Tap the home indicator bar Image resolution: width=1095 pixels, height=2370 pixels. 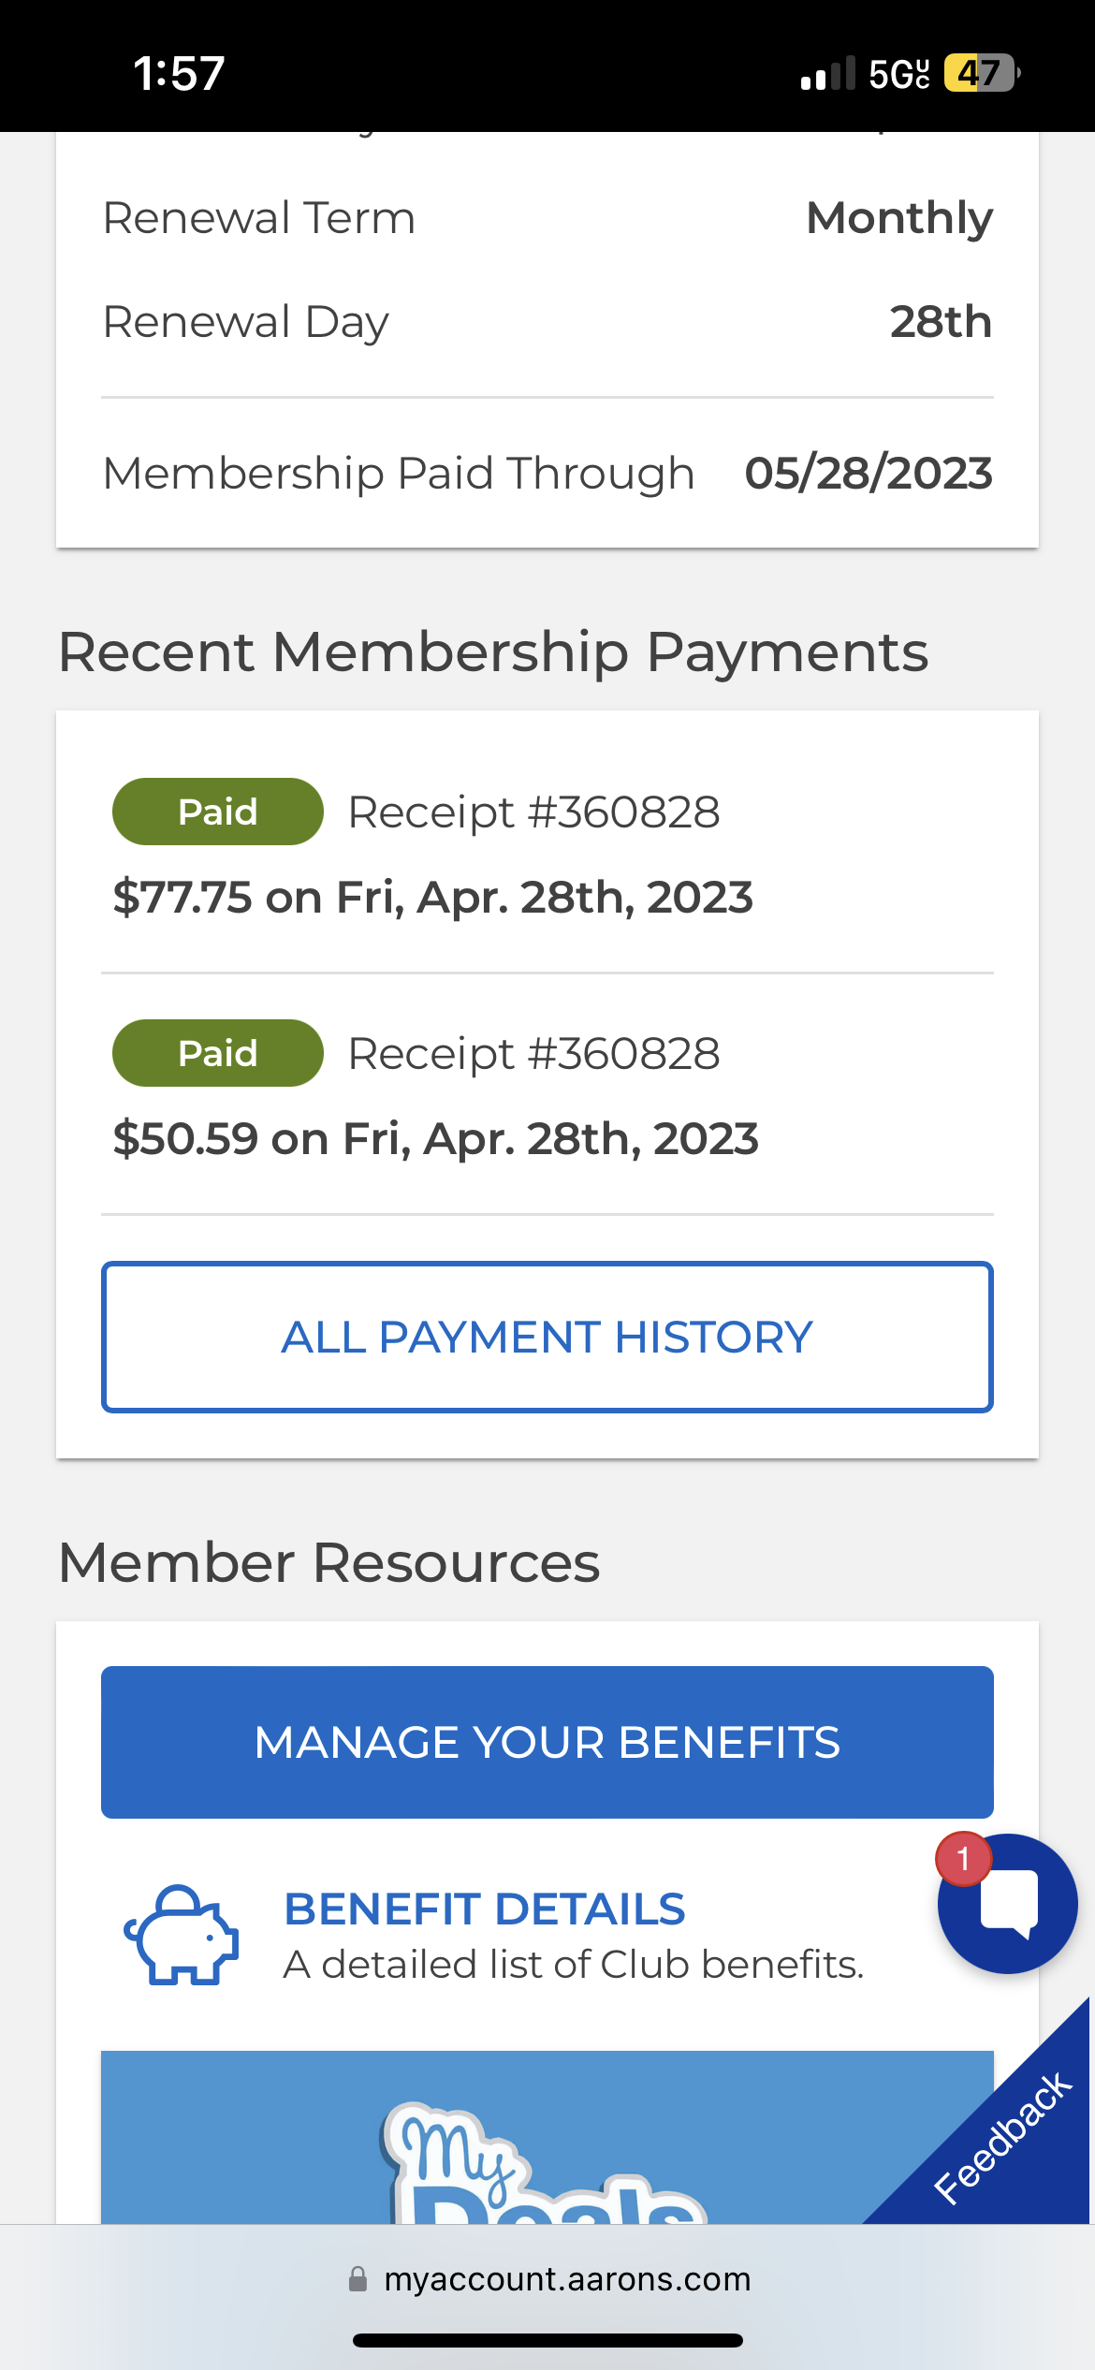click(x=547, y=2341)
